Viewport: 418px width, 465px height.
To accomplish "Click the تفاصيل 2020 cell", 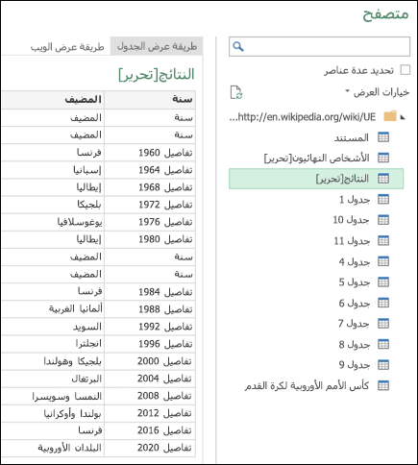I will (150, 448).
